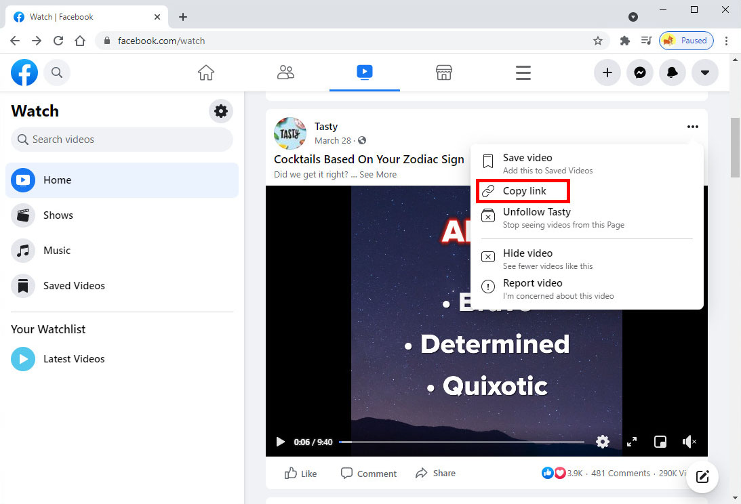Viewport: 741px width, 504px height.
Task: Click the new message compose button
Action: coord(702,477)
